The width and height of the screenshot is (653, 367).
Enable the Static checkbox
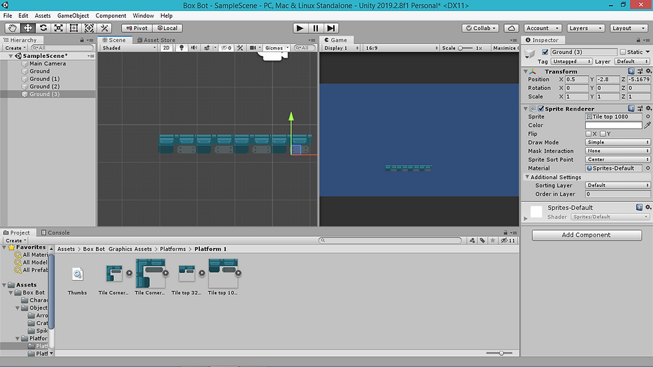(x=622, y=52)
